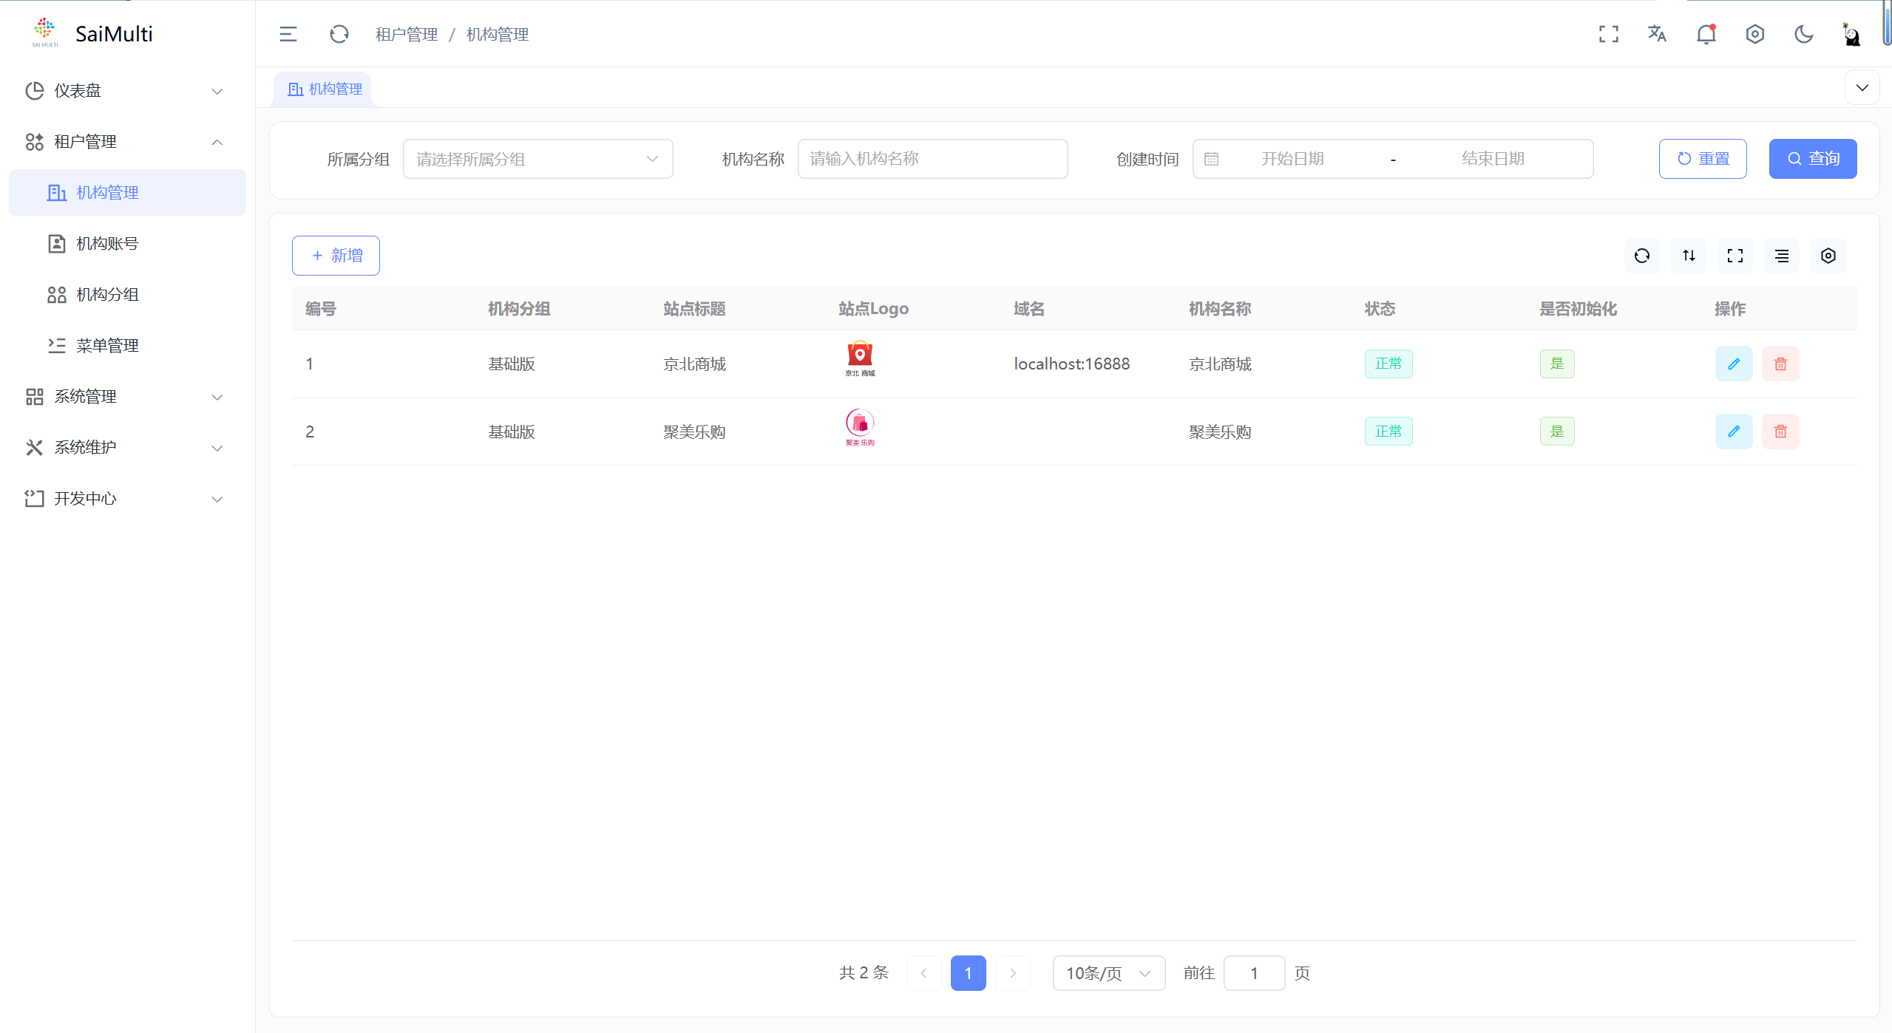Enter fullscreen using the top toolbar icon
Screen dimensions: 1892x1033
point(1609,34)
